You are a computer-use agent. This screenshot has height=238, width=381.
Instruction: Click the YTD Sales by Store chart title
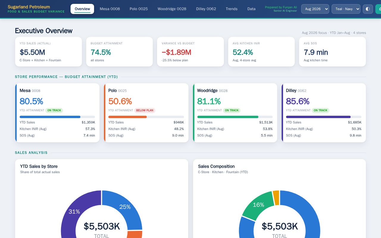pos(39,166)
